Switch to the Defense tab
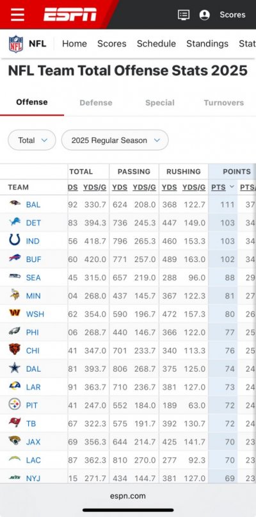The image size is (256, 517). pos(96,103)
